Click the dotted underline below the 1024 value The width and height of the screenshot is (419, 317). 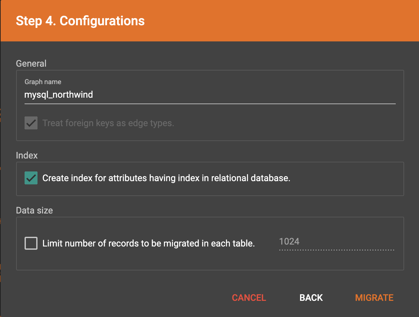(336, 250)
